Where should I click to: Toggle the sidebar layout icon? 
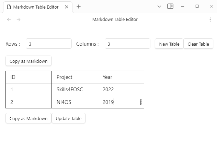(x=170, y=6)
